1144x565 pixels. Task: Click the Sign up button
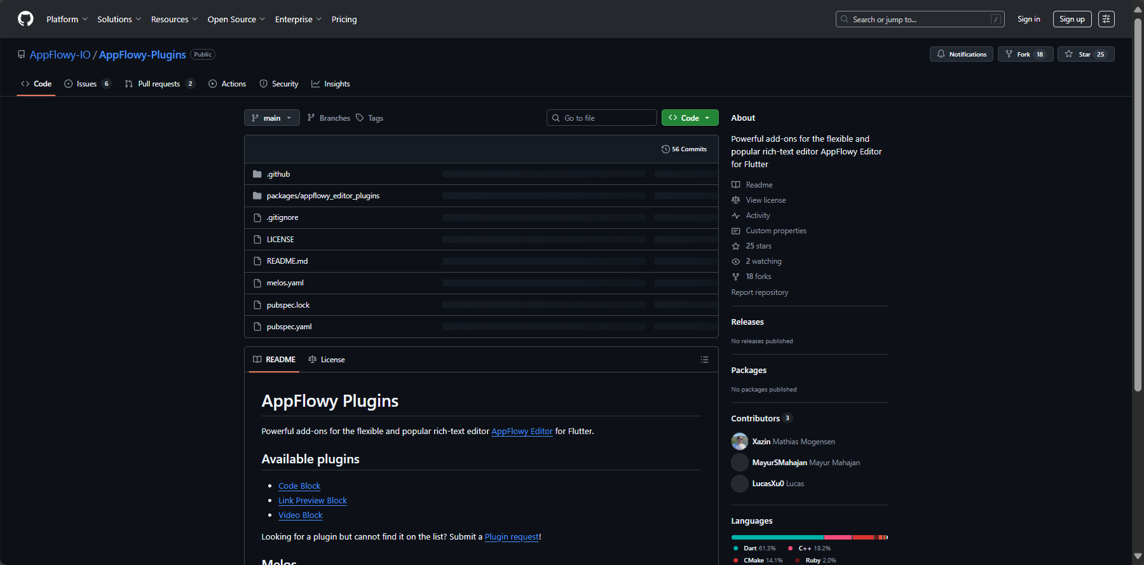[x=1072, y=19]
